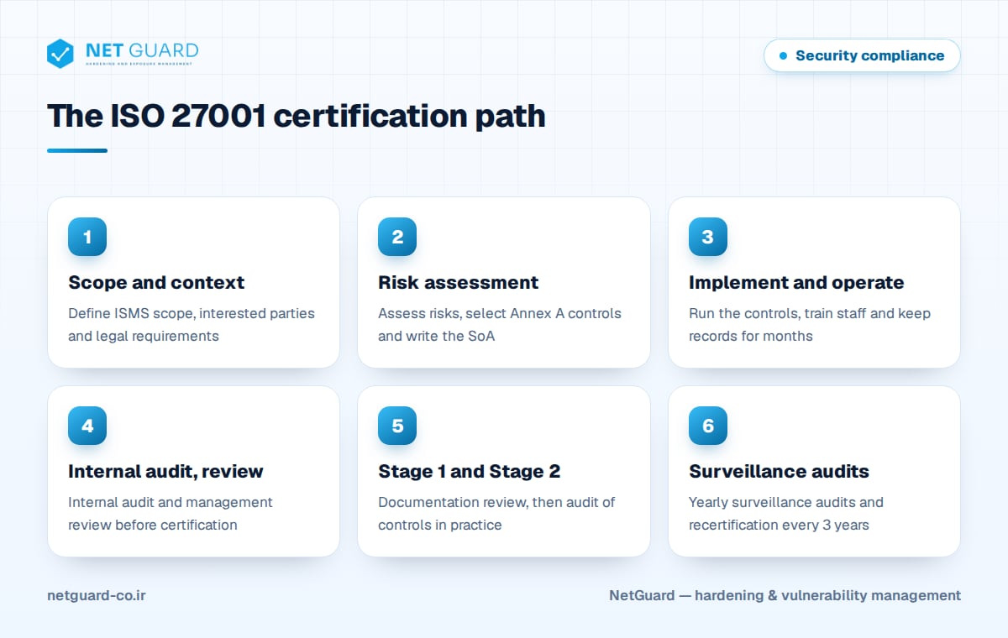1008x638 pixels.
Task: Click the 'NetGuard — hardening & vulnerability management' footer text
Action: click(x=785, y=595)
